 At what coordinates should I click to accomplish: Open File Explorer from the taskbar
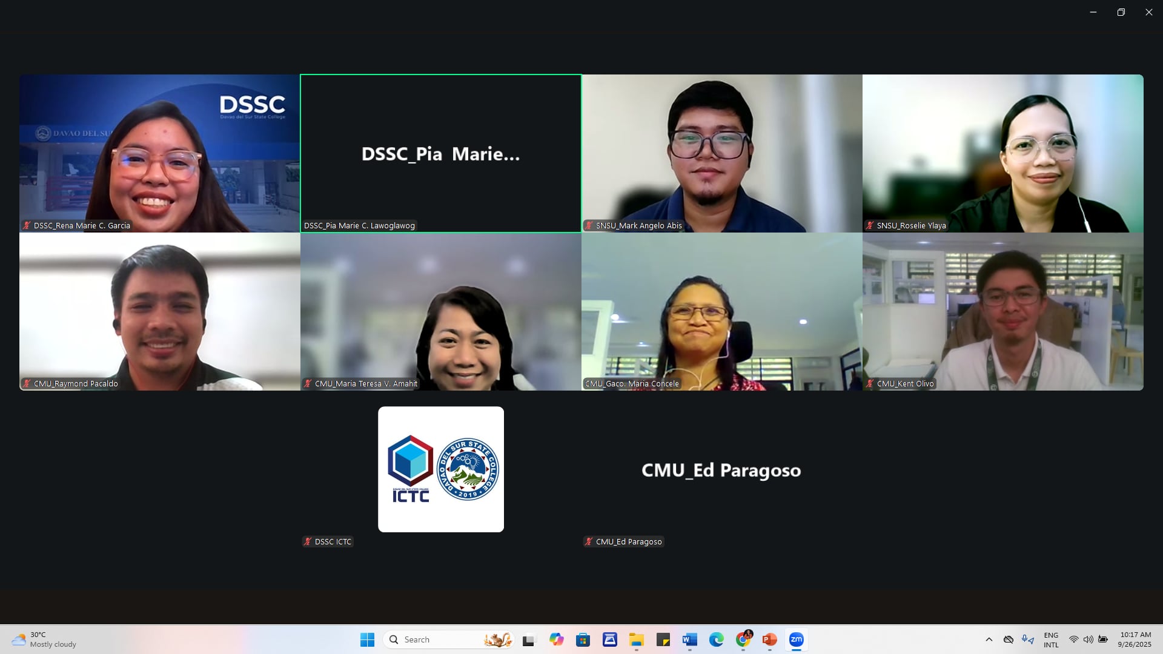(x=636, y=639)
